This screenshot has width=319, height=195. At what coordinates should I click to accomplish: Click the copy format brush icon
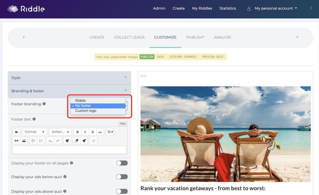[x=77, y=141]
